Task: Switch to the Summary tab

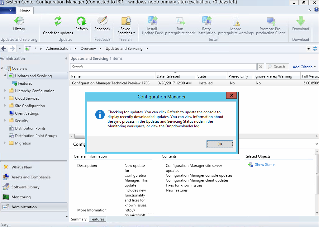Action: point(79,219)
